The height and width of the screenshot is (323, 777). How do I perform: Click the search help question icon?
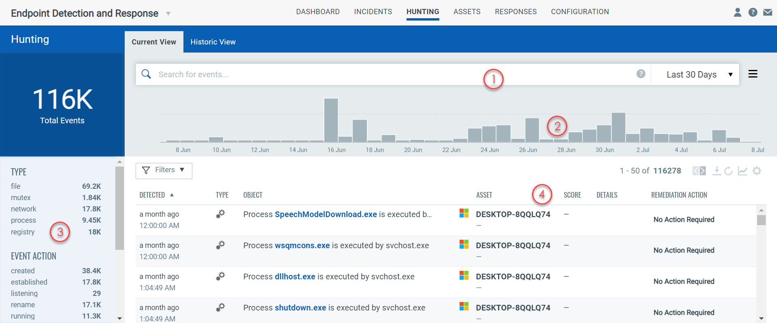click(641, 74)
